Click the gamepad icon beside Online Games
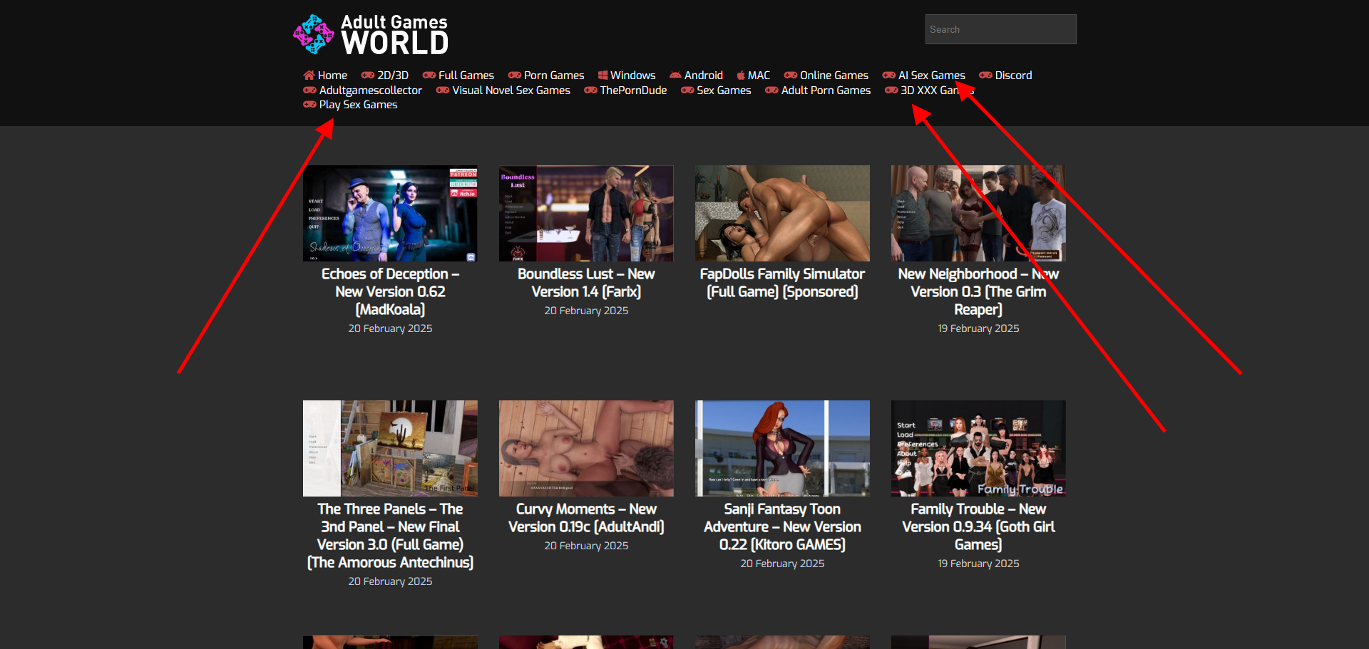1369x649 pixels. pos(791,76)
